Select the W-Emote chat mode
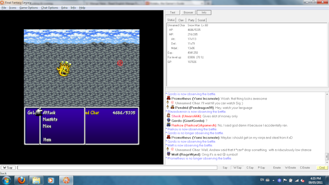329x185 pixels. (x=290, y=168)
